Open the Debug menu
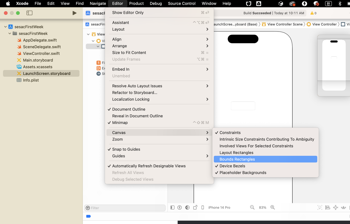 coord(156,4)
